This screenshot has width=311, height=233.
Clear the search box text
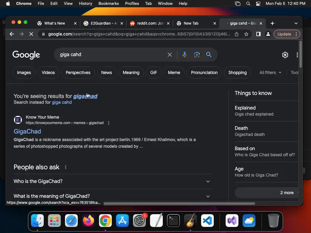tap(169, 55)
